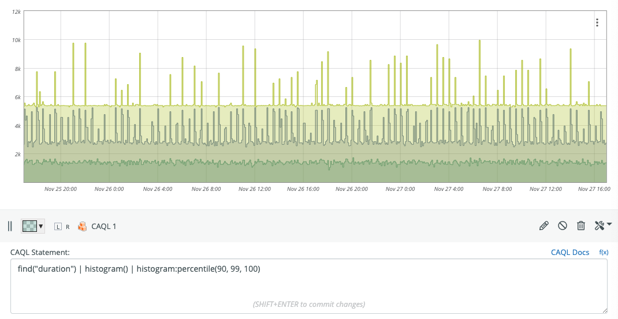Grab the CAQL 1 row reorder handle

(x=10, y=226)
